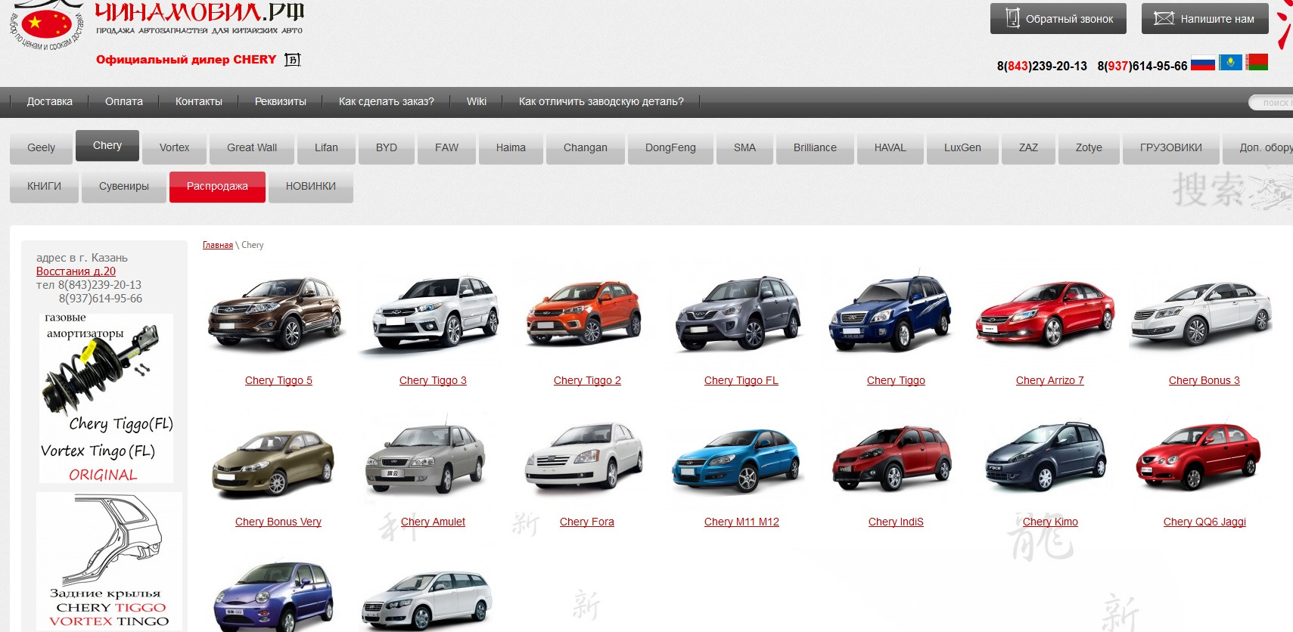Click the envelope icon in message button
Image resolution: width=1293 pixels, height=632 pixels.
1164,19
